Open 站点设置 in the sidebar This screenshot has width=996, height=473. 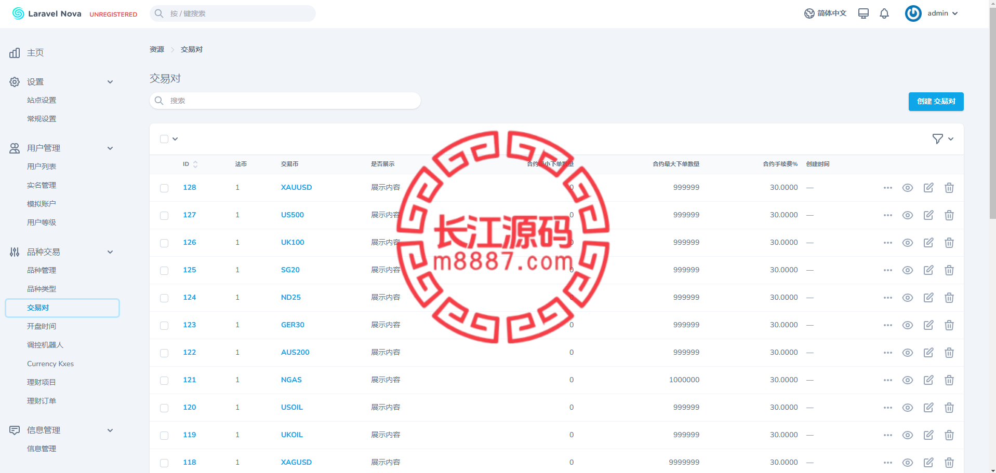click(42, 100)
